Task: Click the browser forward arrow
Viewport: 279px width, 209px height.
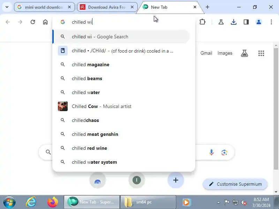Action: [20, 22]
